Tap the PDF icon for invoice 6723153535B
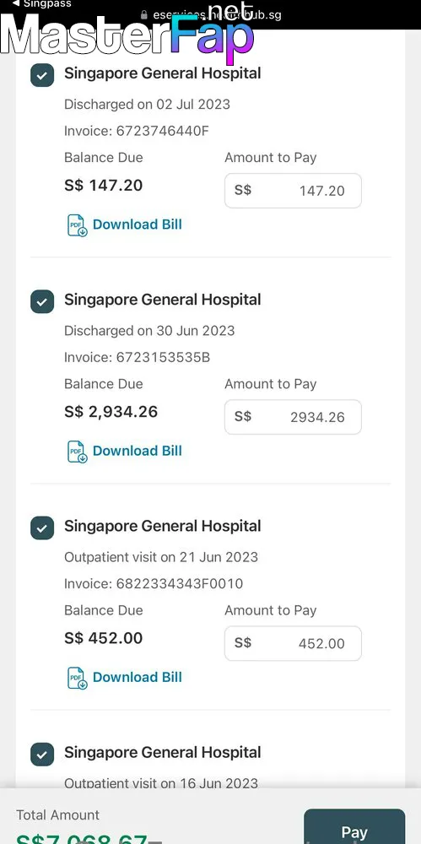 point(77,451)
